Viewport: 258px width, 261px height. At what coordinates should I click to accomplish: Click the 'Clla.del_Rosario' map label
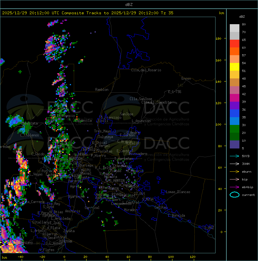pyautogui.click(x=146, y=70)
